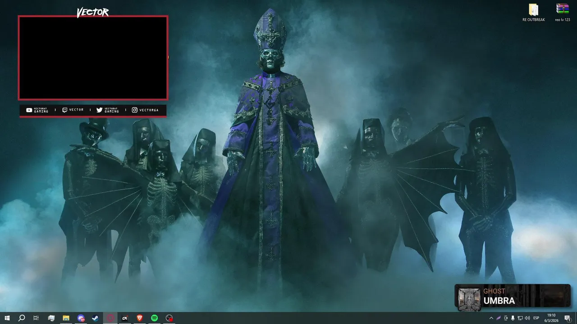This screenshot has height=324, width=577.
Task: Click the Twitter bird icon in overlay
Action: 99,110
